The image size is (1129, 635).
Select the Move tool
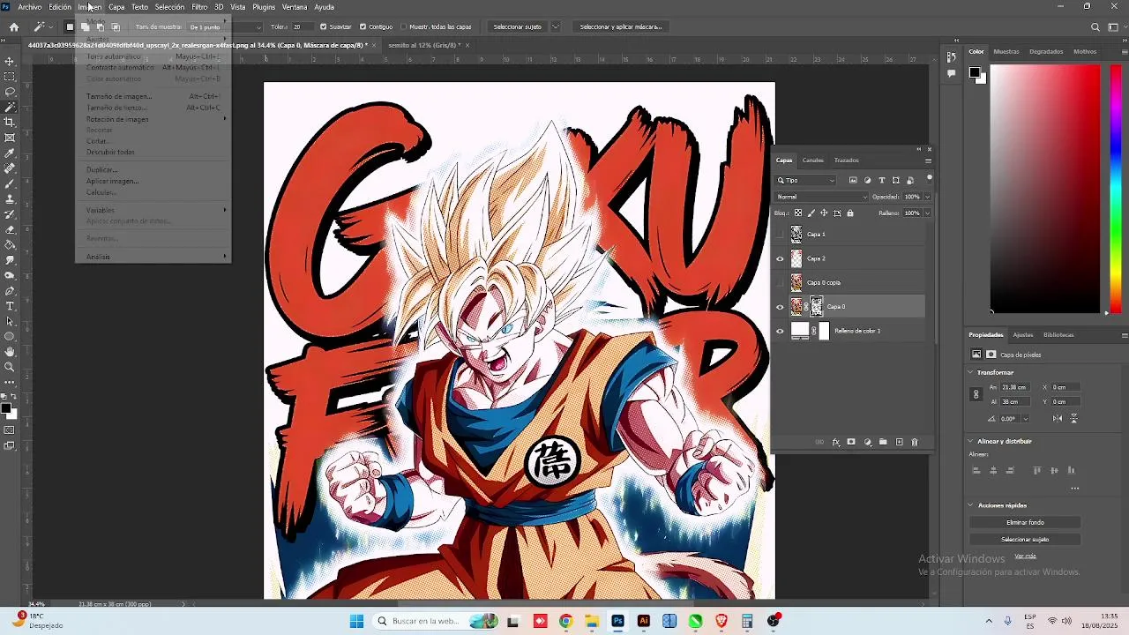[10, 62]
